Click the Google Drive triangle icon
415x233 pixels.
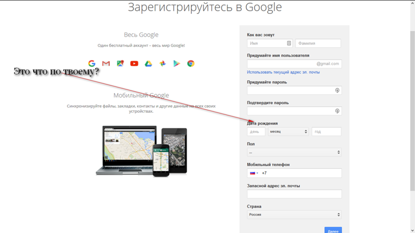[x=148, y=63]
